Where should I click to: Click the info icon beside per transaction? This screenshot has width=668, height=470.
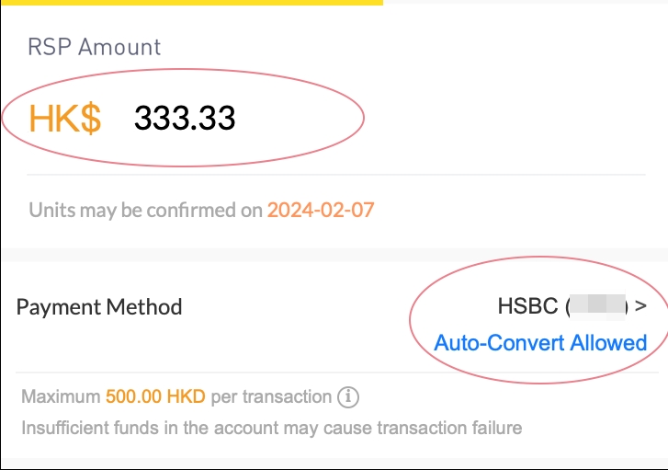point(348,397)
